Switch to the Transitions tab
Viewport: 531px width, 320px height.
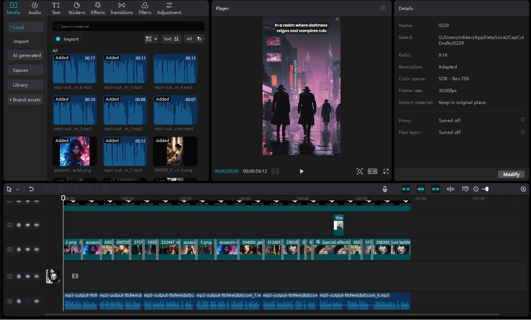coord(121,8)
